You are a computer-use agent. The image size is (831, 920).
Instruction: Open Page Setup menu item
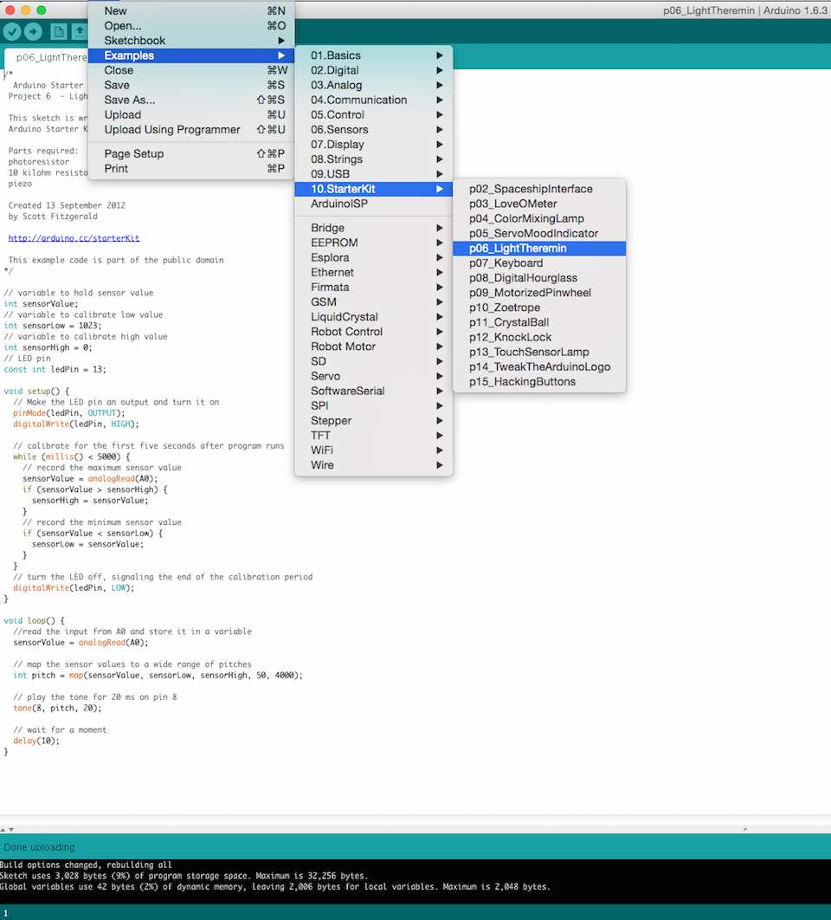191,153
